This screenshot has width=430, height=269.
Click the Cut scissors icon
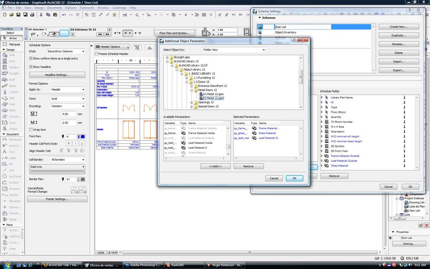pyautogui.click(x=41, y=15)
